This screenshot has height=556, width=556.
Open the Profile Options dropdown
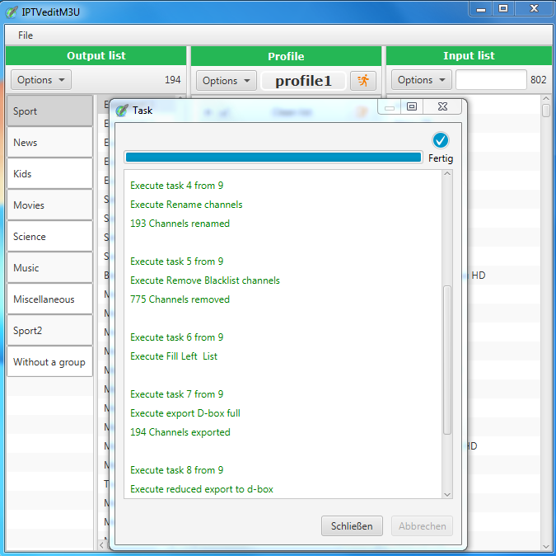click(x=227, y=80)
